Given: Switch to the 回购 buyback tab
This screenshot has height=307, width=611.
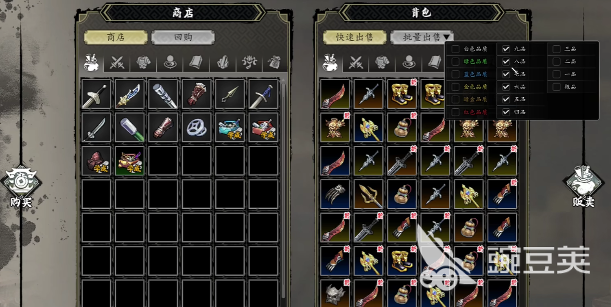Looking at the screenshot, I should (x=183, y=38).
